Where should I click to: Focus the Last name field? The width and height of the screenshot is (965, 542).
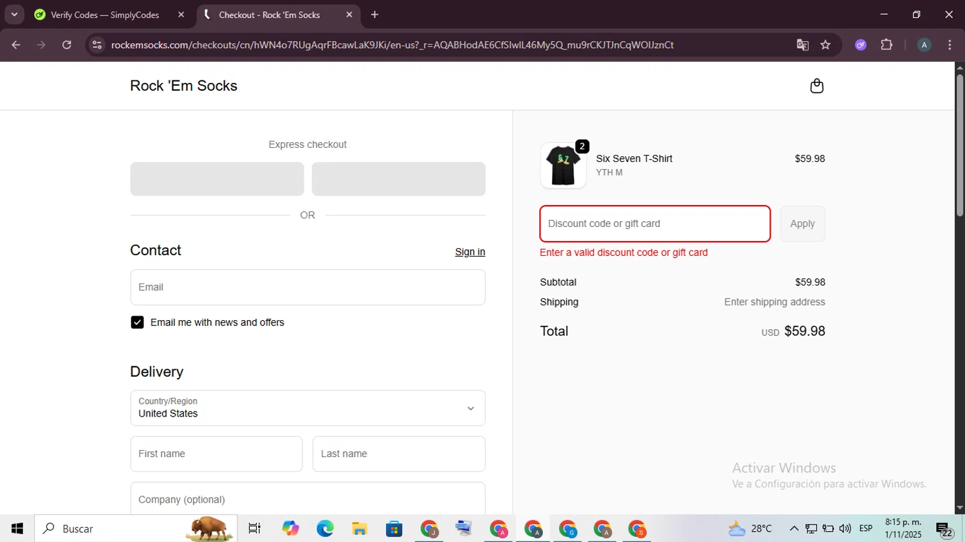[399, 454]
